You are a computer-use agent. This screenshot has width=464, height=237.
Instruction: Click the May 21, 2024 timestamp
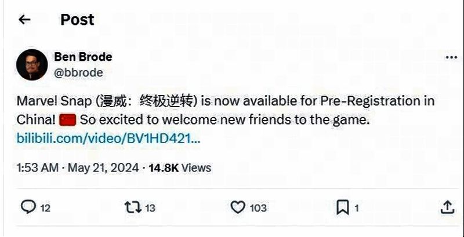click(x=103, y=168)
